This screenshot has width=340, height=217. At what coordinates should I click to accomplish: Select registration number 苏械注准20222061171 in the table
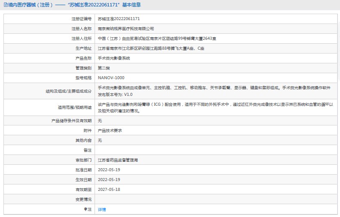(x=119, y=19)
